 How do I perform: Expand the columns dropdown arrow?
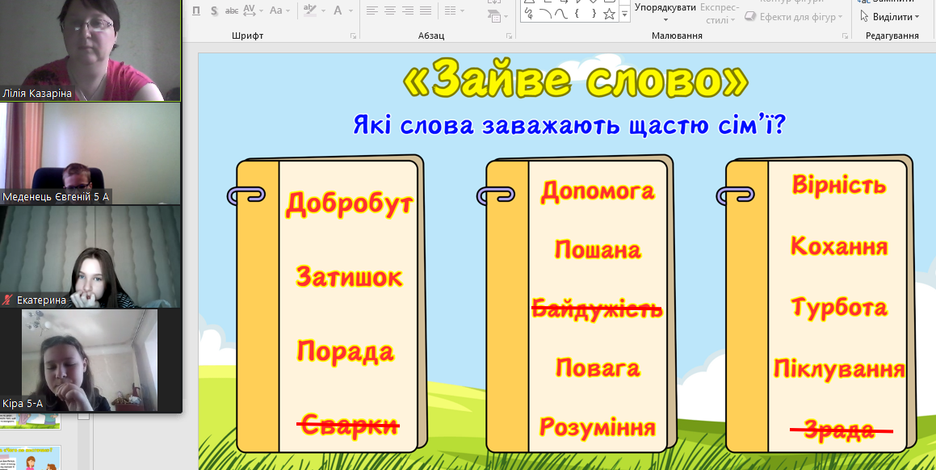click(x=461, y=10)
